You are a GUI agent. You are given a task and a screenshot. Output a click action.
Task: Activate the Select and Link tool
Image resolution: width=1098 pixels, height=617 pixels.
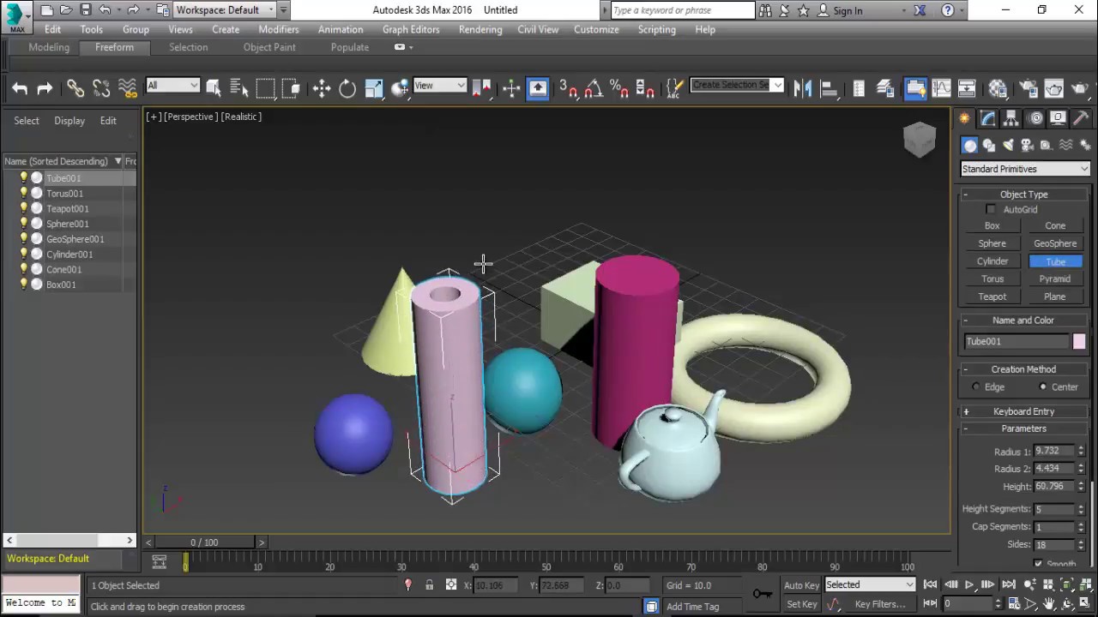[x=75, y=87]
